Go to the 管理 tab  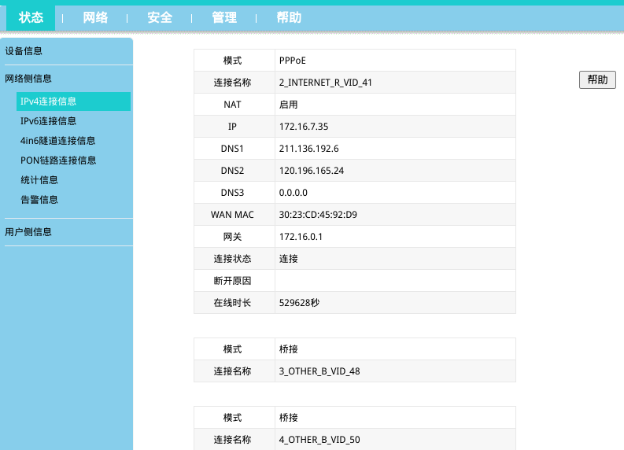(x=224, y=17)
